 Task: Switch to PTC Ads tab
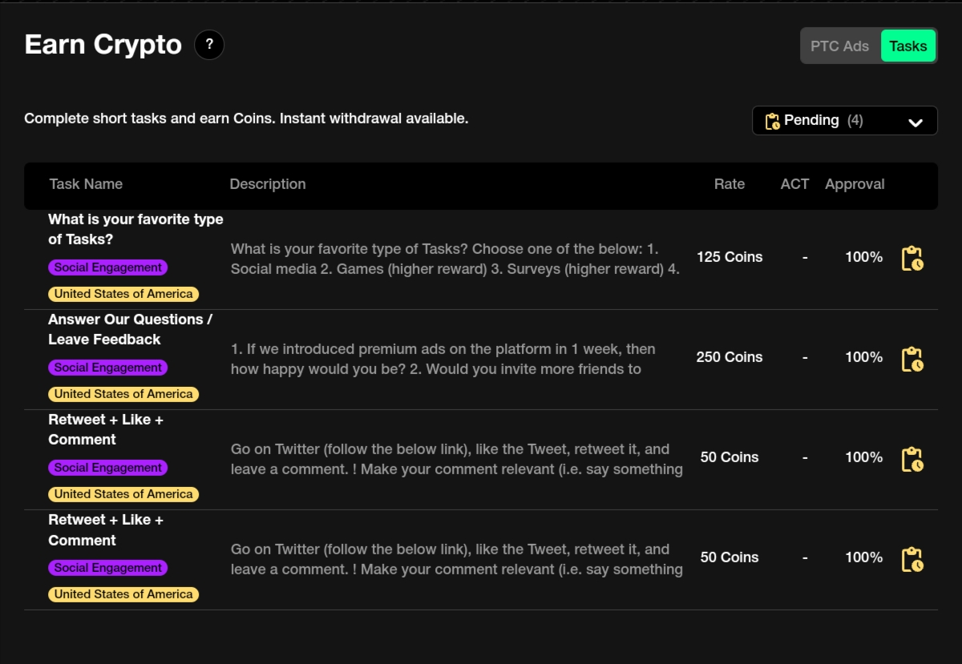839,46
